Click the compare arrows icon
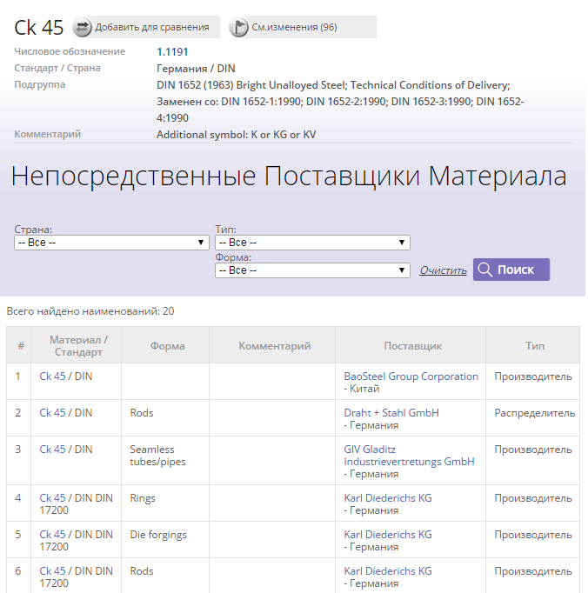The width and height of the screenshot is (588, 593). [82, 27]
